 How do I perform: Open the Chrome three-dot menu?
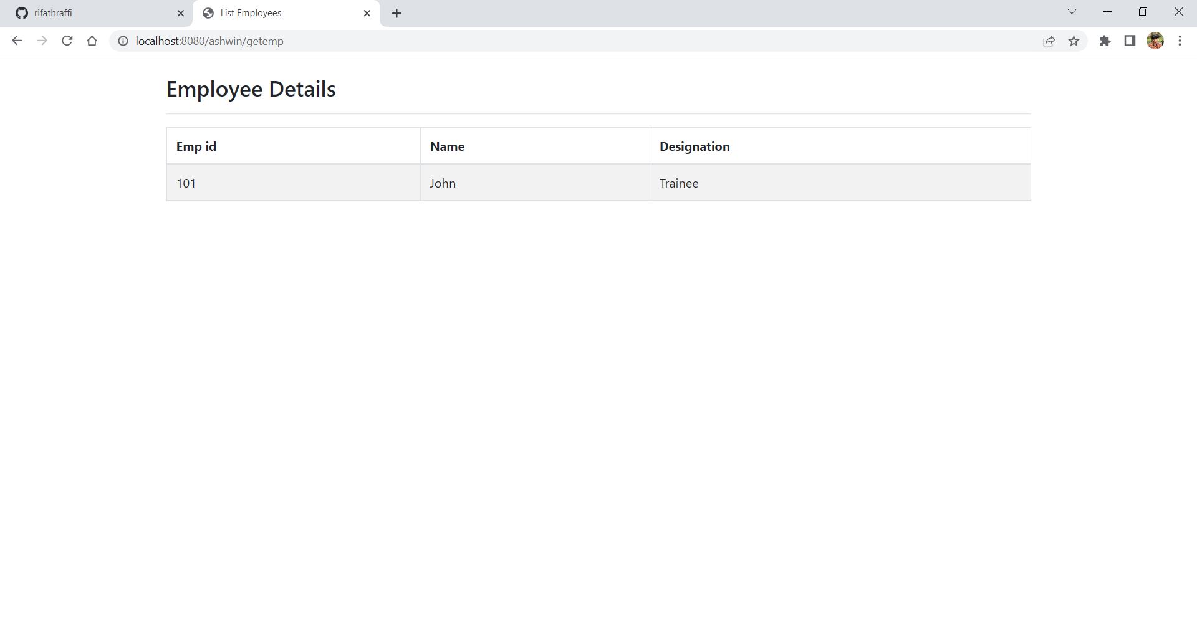pos(1180,41)
